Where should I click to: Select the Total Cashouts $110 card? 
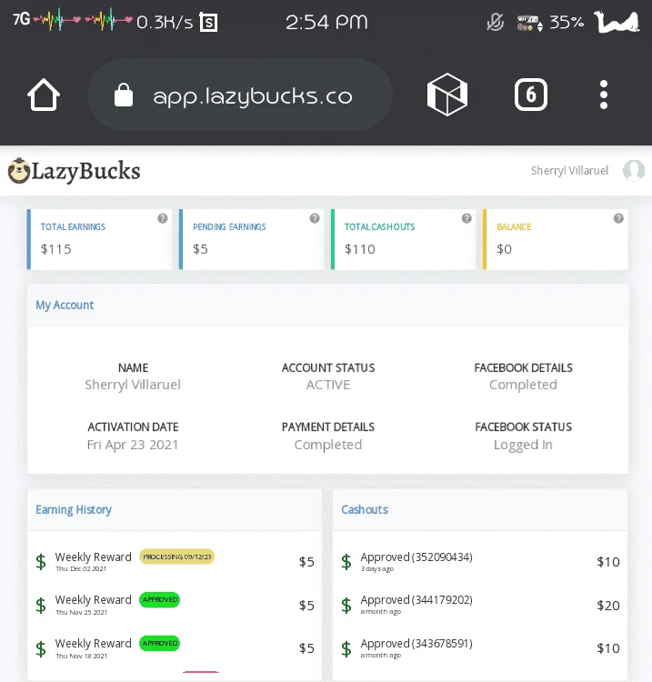coord(403,239)
